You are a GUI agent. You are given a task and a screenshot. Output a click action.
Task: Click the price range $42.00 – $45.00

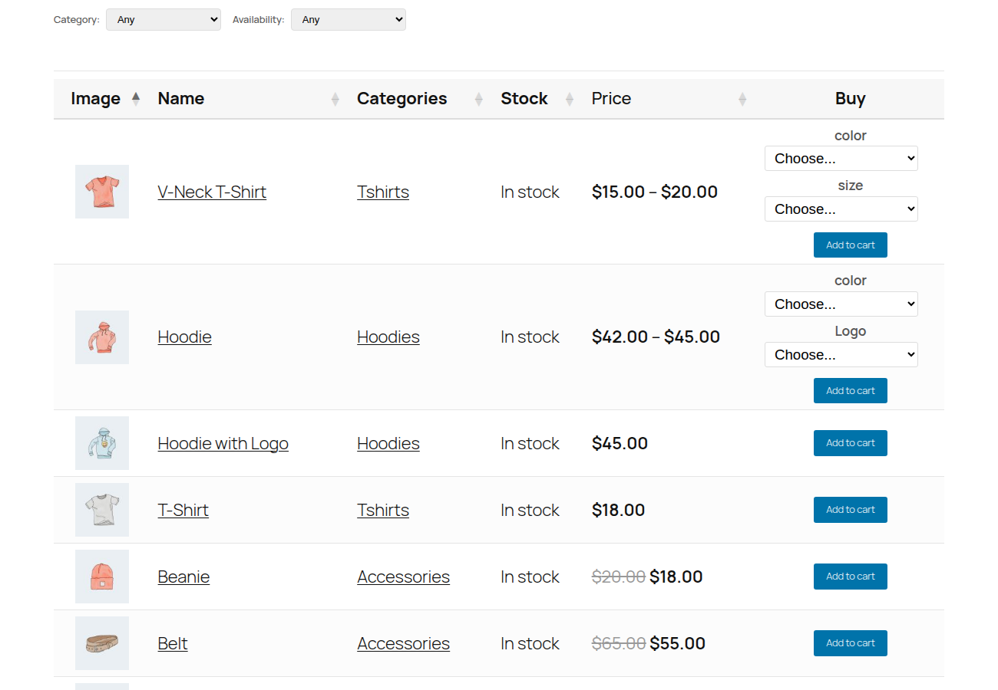coord(656,337)
